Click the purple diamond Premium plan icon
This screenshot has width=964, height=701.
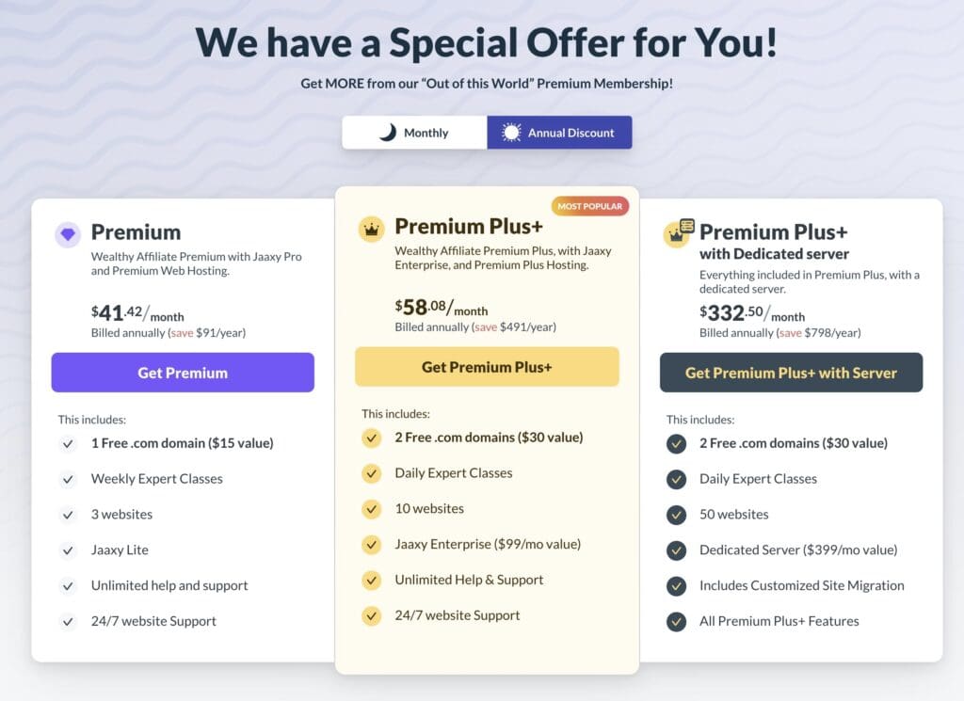click(x=68, y=234)
